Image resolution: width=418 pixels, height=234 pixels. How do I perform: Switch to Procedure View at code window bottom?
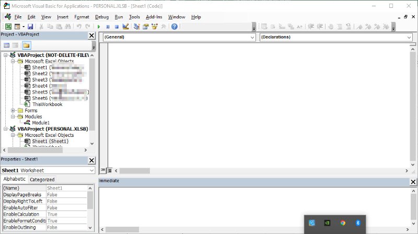point(103,171)
